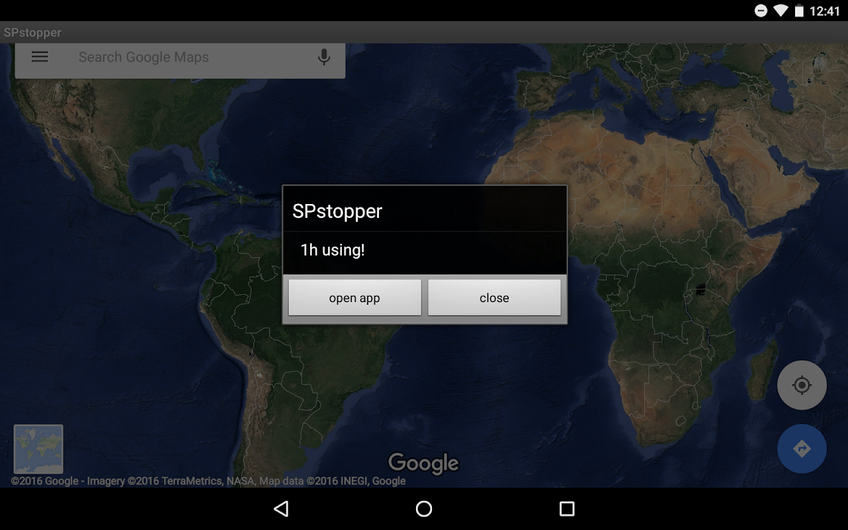Open the hamburger menu in Google Maps
Viewport: 848px width, 530px height.
(x=40, y=57)
